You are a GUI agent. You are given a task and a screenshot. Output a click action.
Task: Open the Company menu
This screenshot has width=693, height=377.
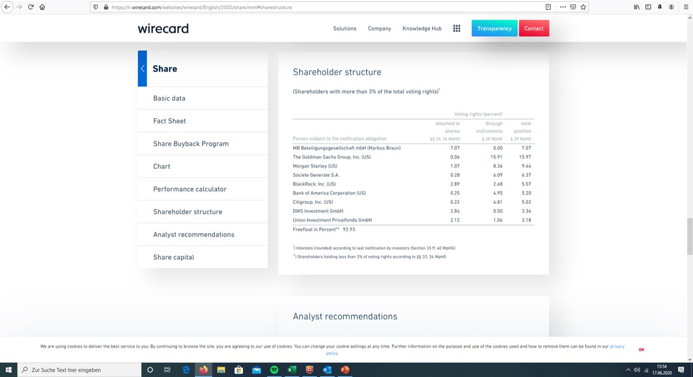[x=379, y=28]
